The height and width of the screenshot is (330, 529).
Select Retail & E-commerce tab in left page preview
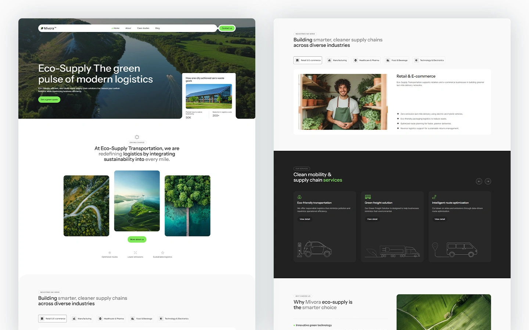tap(53, 319)
